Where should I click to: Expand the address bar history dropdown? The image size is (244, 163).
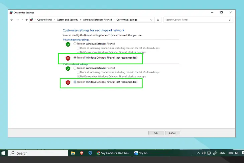pos(151,20)
